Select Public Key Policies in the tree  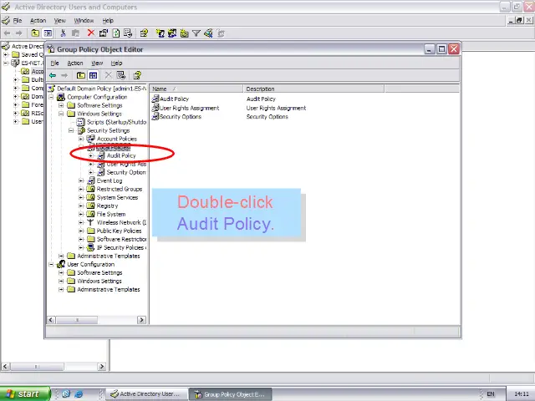pyautogui.click(x=119, y=231)
